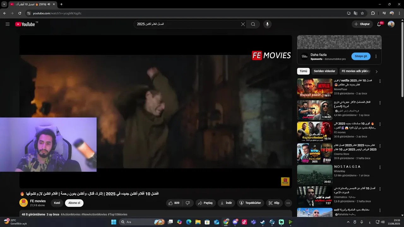Dislike the video with the thumbs down
The height and width of the screenshot is (227, 404).
tap(188, 203)
